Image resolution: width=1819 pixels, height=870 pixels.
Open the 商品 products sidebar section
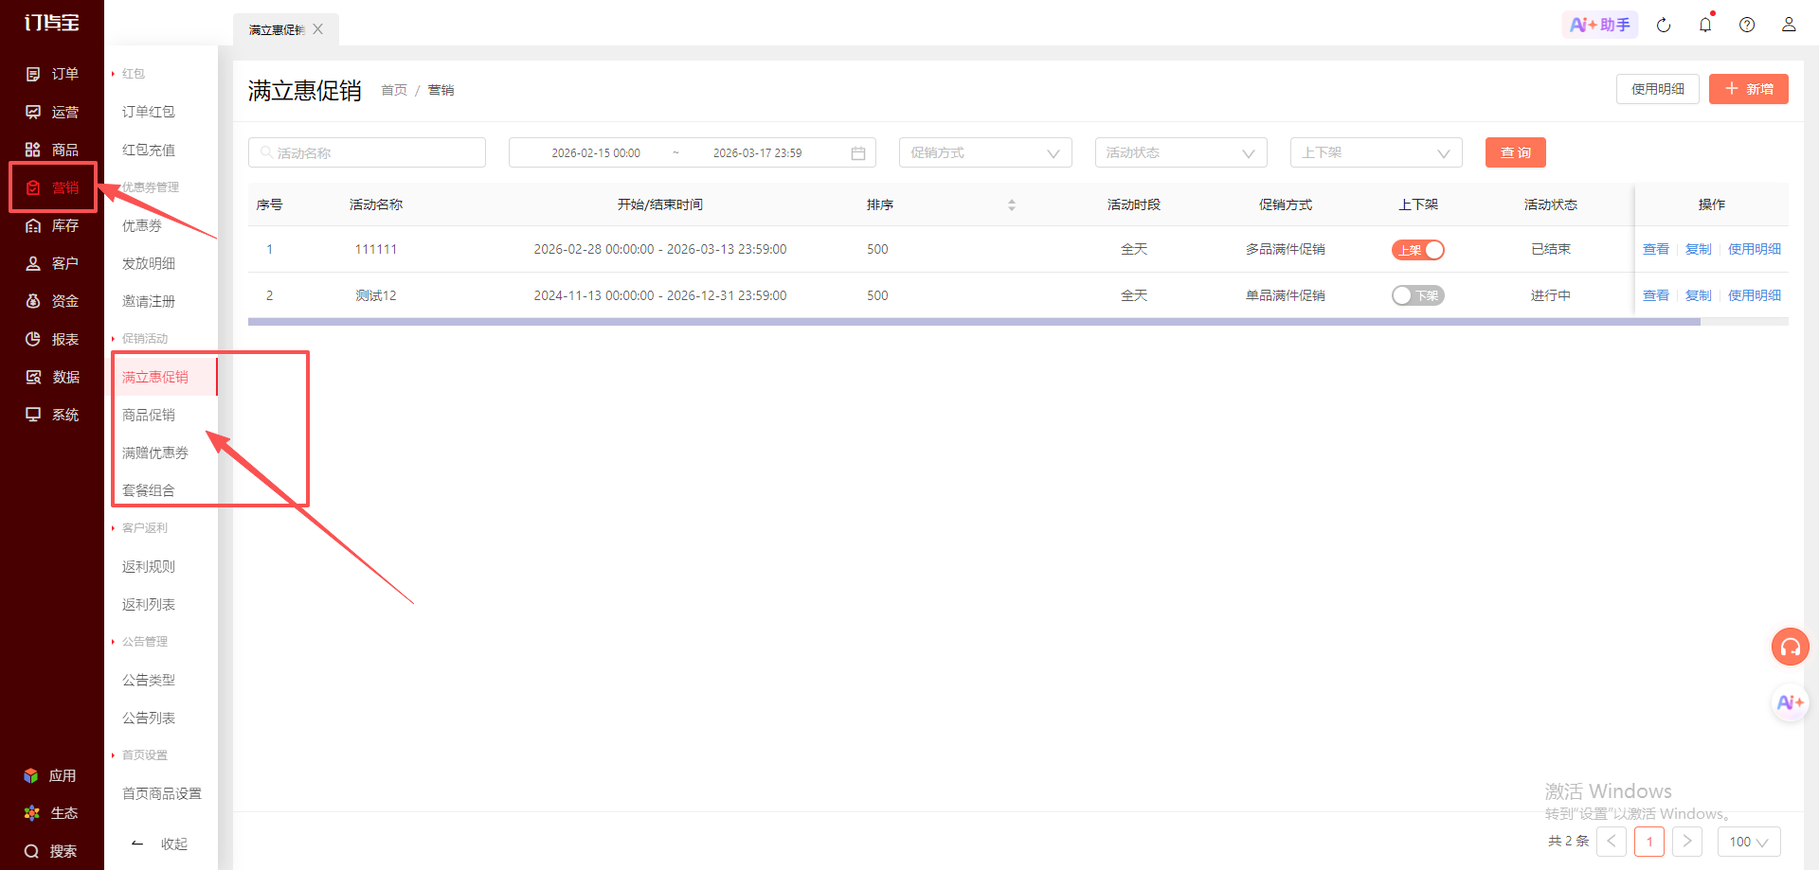52,150
